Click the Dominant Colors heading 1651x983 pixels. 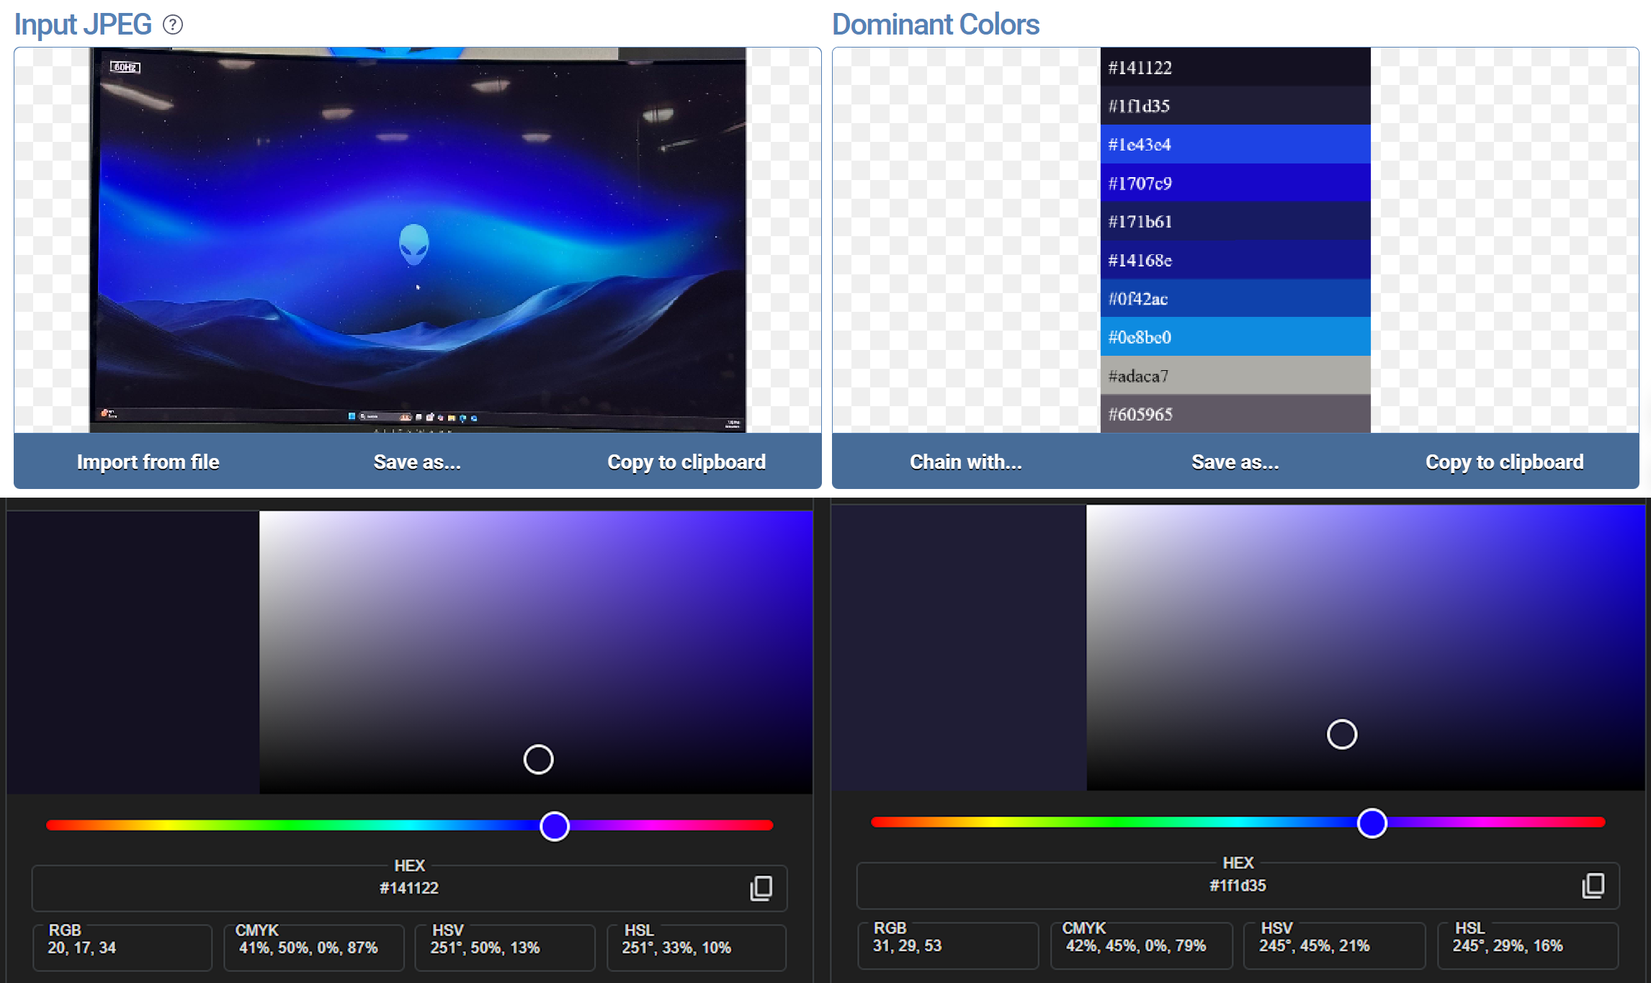click(x=936, y=24)
